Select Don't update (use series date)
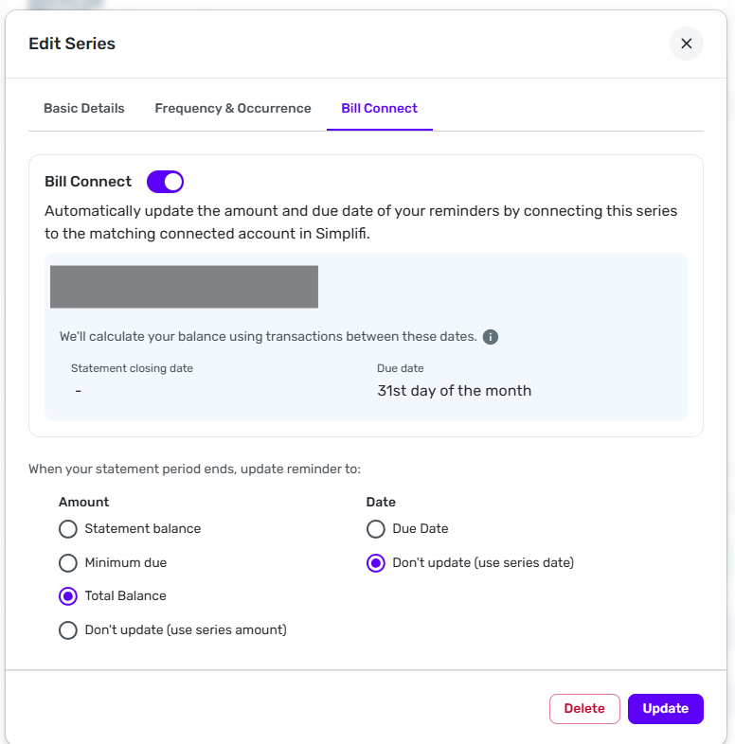Screen dimensions: 735x744 [x=376, y=563]
